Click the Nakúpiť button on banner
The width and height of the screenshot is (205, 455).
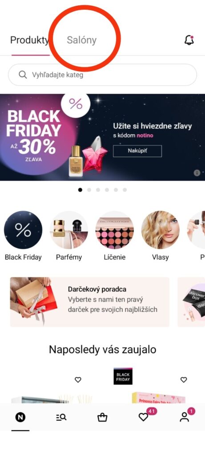click(137, 151)
